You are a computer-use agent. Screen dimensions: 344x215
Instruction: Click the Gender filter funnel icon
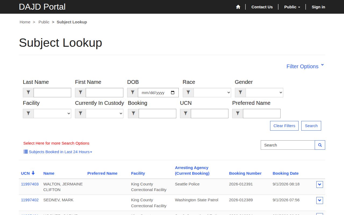coord(240,92)
